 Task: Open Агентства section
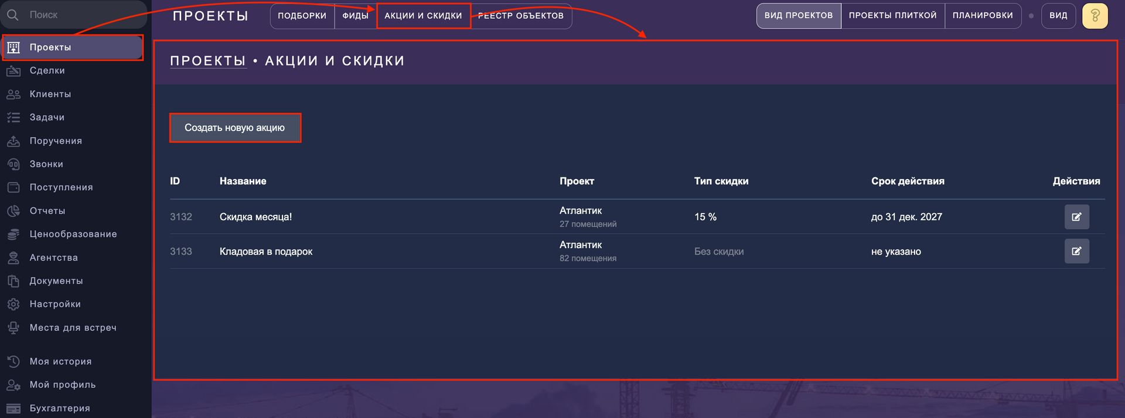(54, 258)
